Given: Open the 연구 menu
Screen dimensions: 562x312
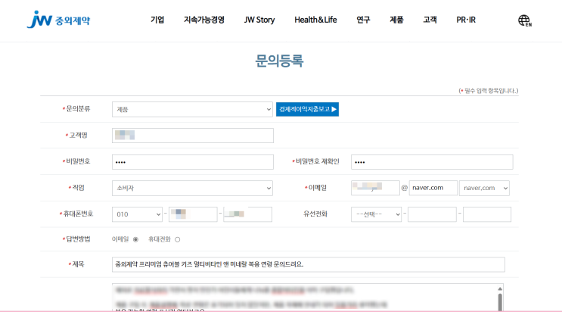Looking at the screenshot, I should click(363, 20).
